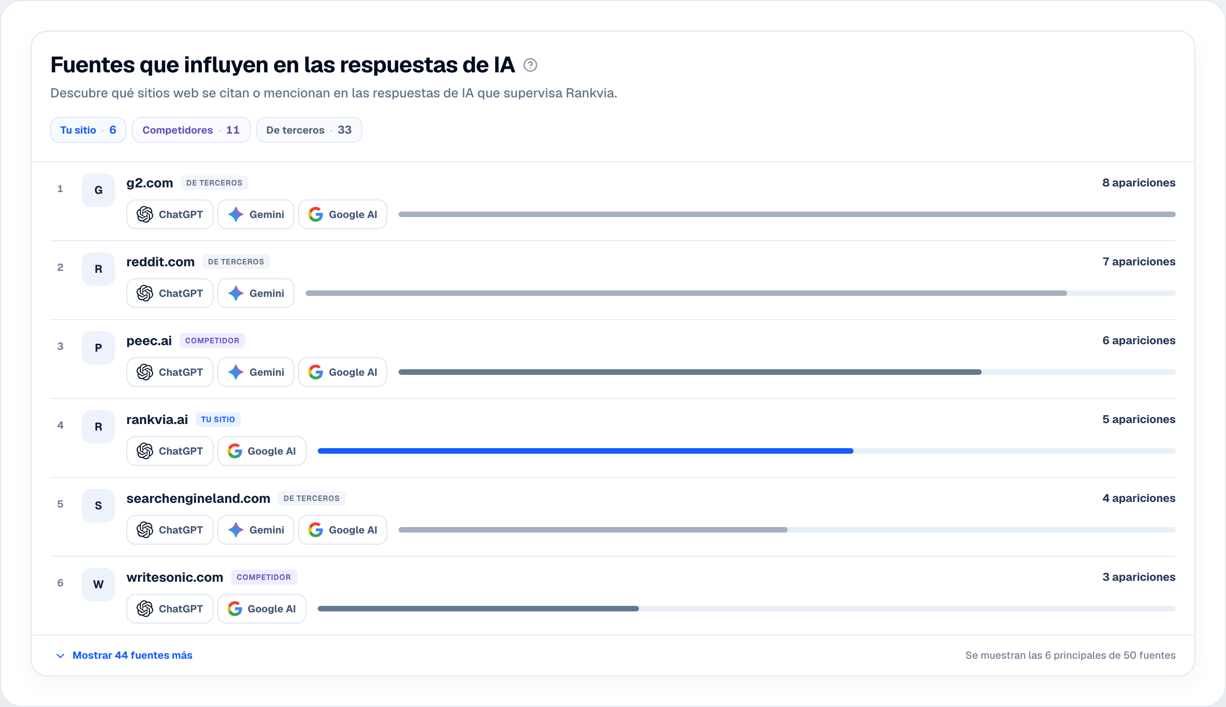The width and height of the screenshot is (1226, 707).
Task: Click the Google AI icon under rankvia.ai
Action: [235, 451]
